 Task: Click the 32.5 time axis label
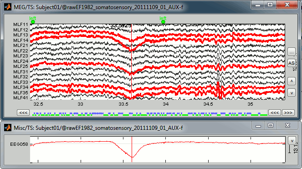coord(38,104)
